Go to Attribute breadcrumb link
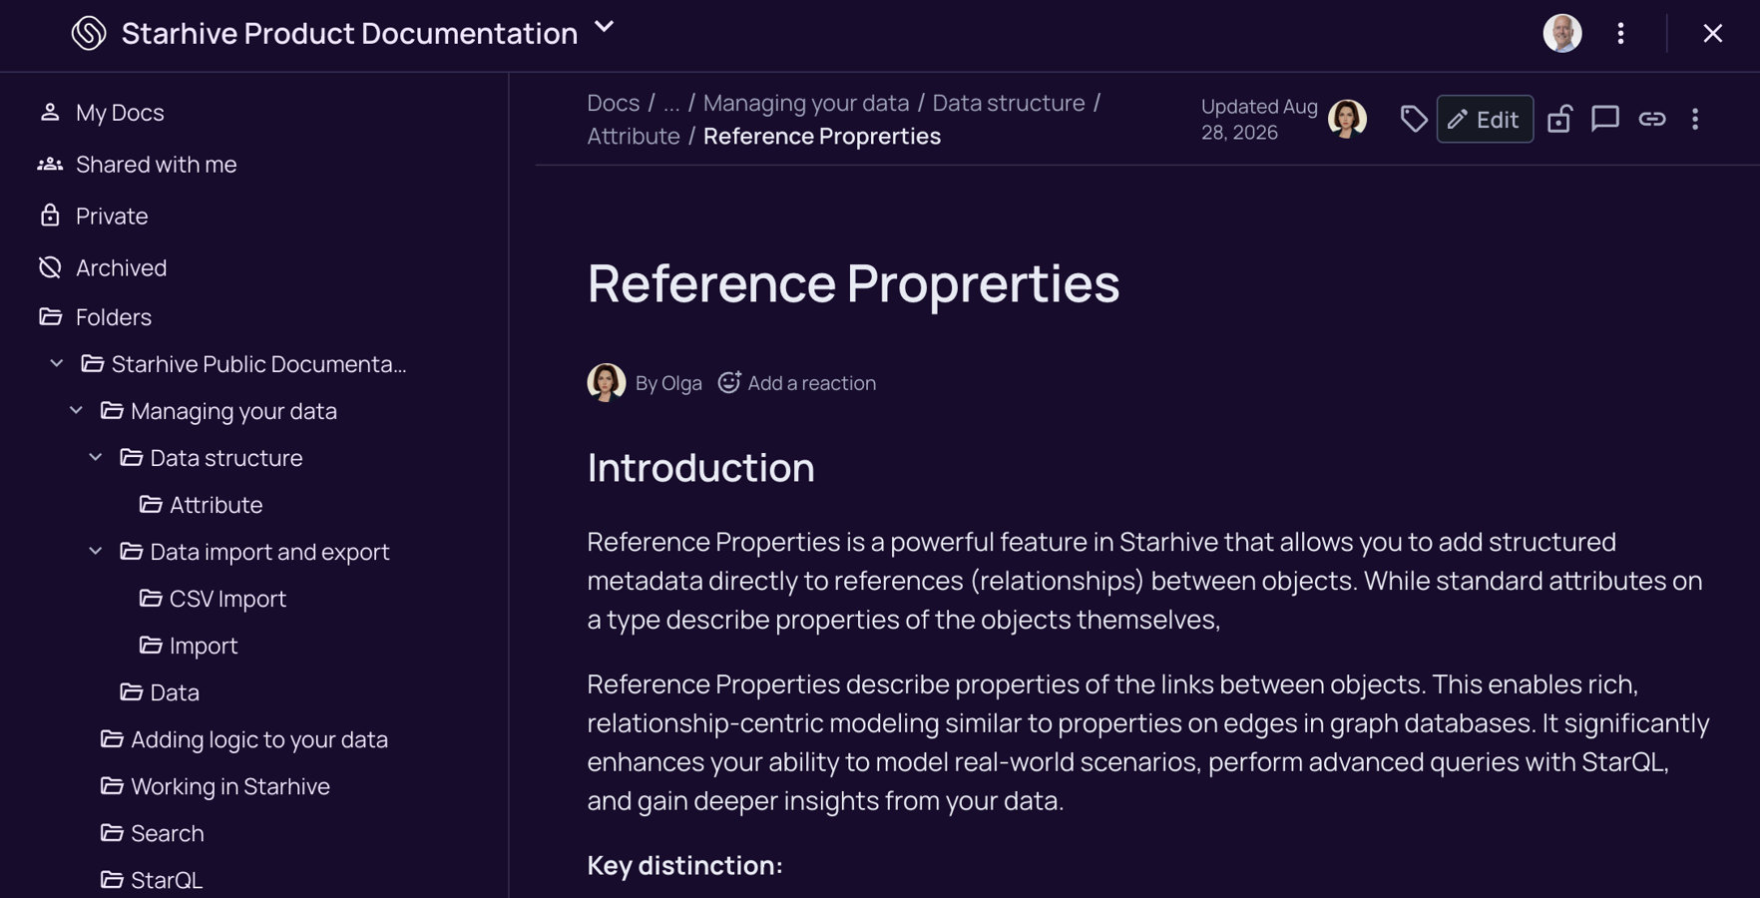 click(x=634, y=136)
